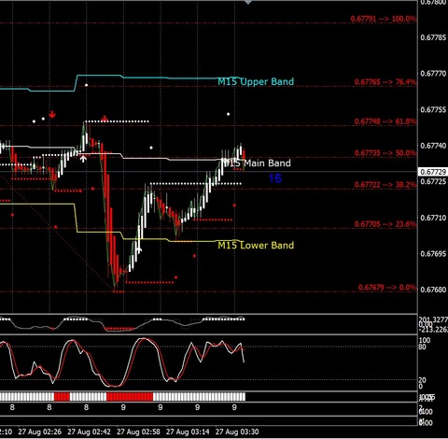The image size is (448, 439).
Task: Select the 0.67722 38.2% Fibonacci label
Action: tap(385, 185)
